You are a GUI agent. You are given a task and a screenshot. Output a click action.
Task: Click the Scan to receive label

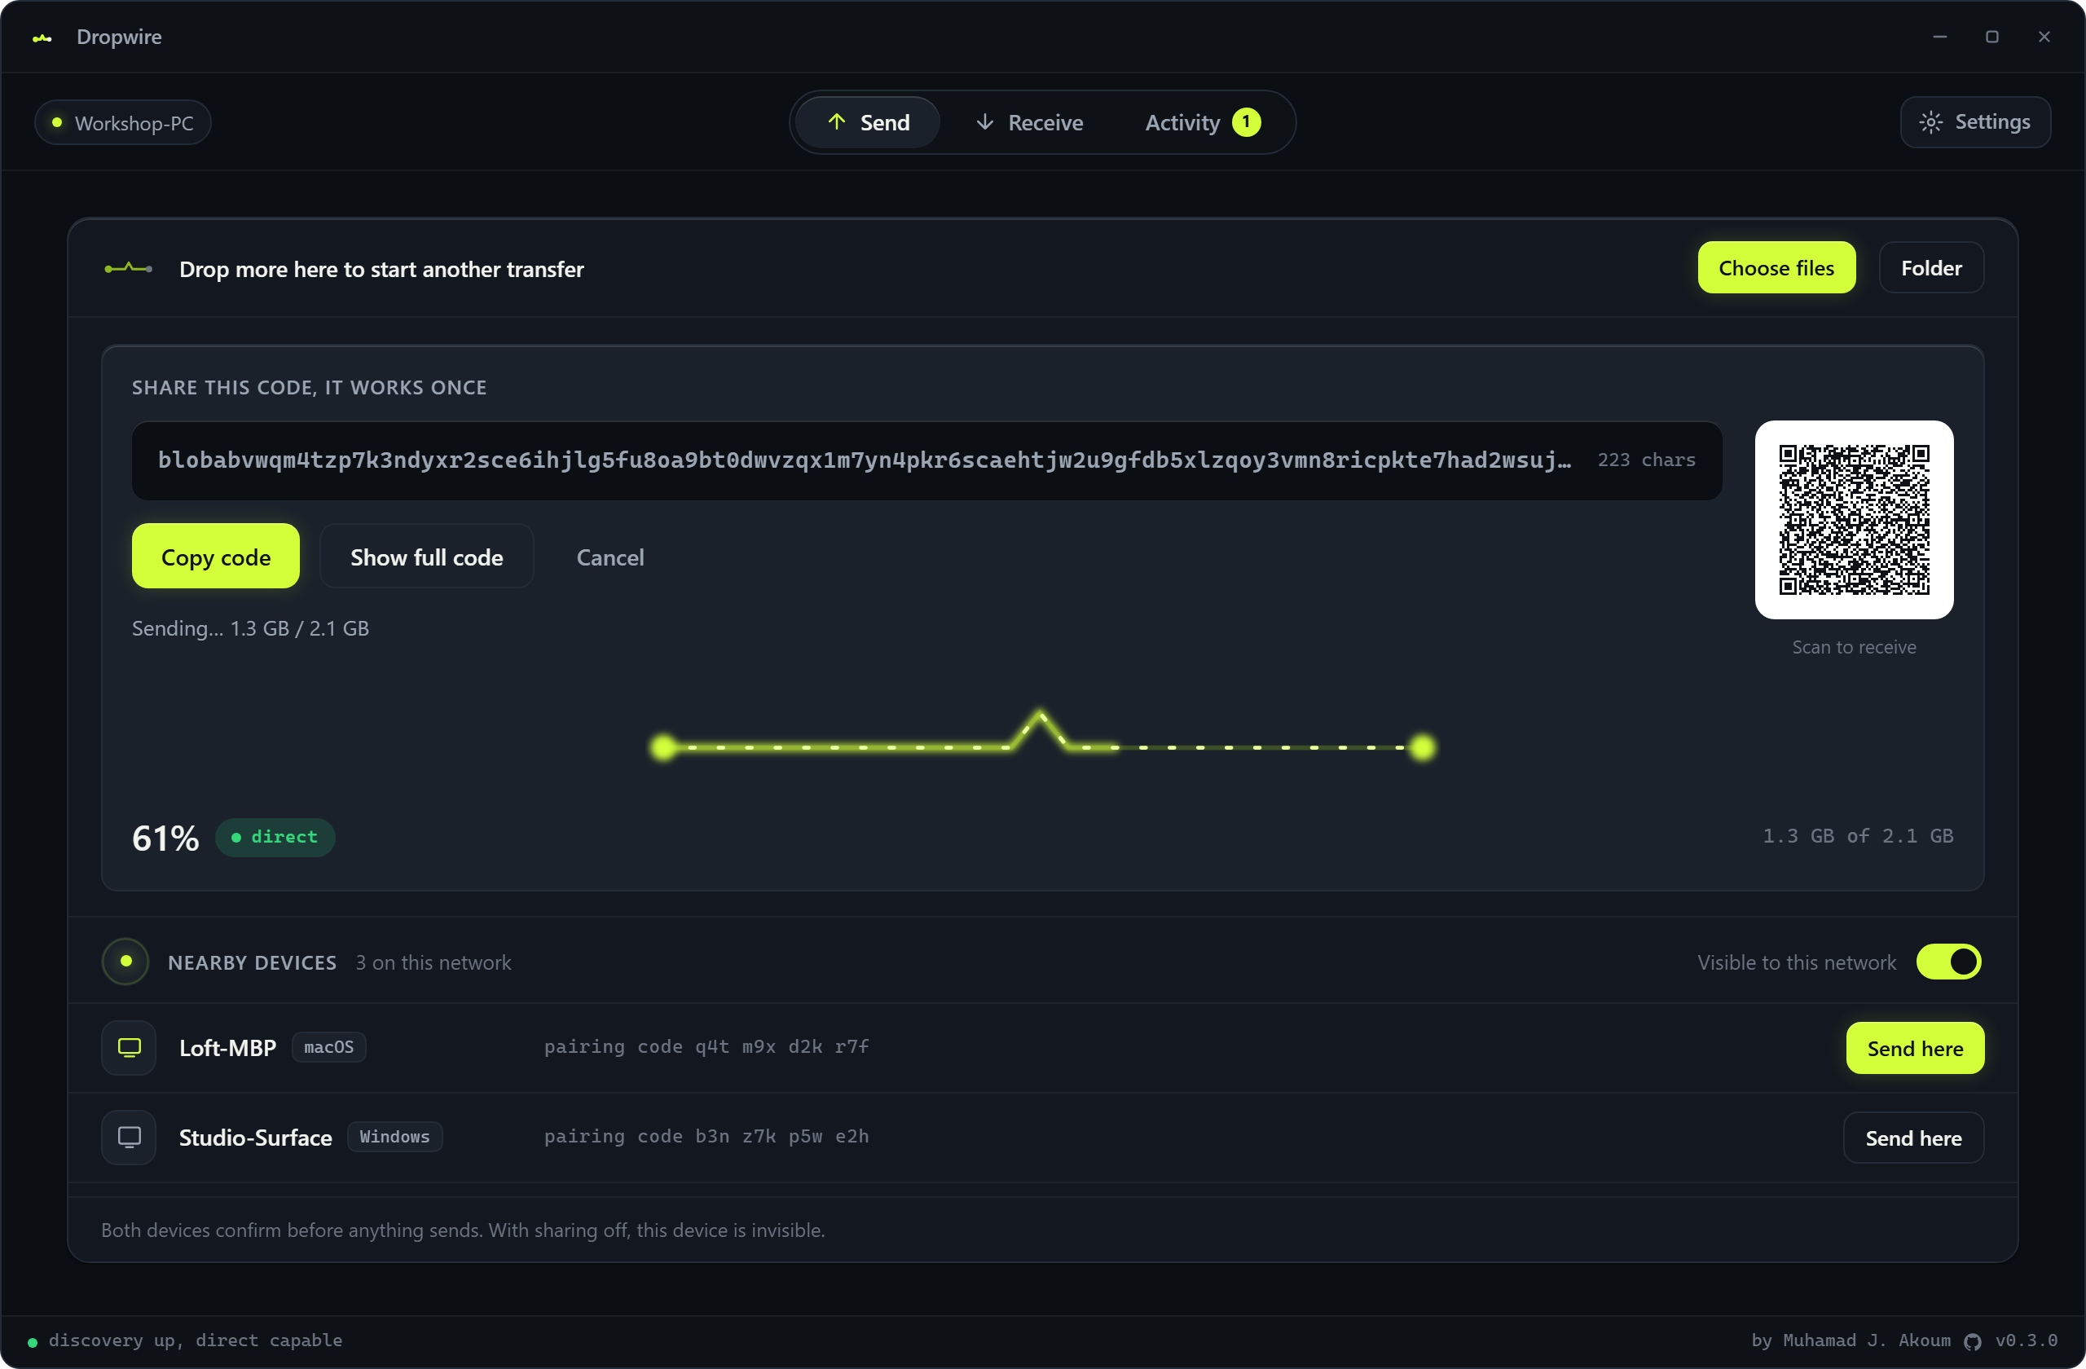[x=1854, y=647]
